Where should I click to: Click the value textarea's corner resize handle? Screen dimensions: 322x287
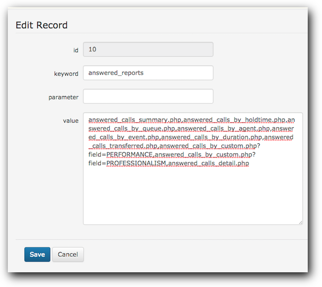(301, 223)
